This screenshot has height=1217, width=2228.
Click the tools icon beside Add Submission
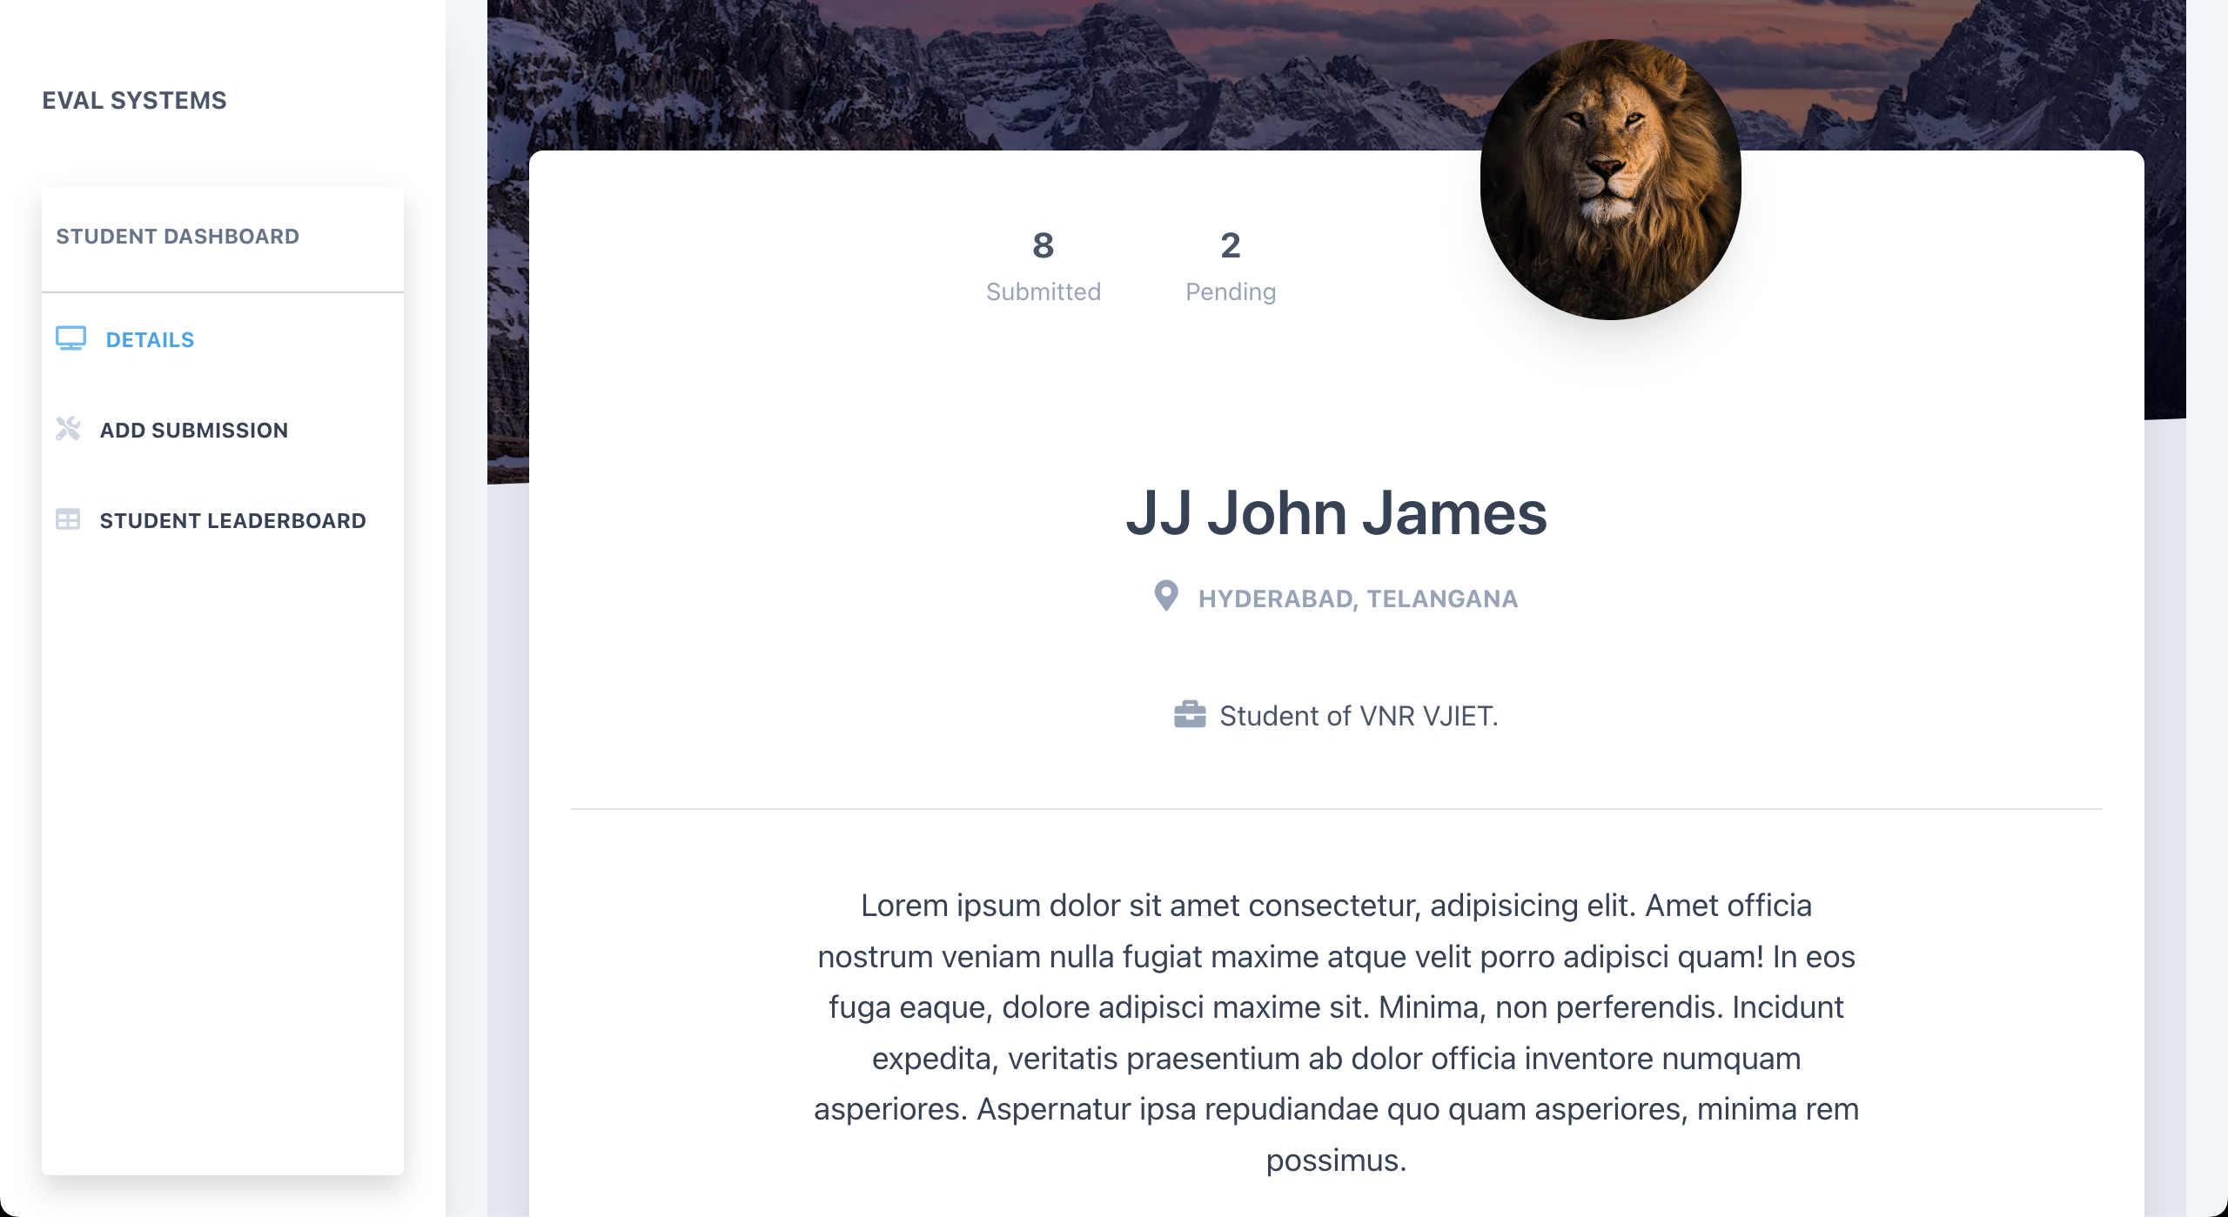click(68, 429)
